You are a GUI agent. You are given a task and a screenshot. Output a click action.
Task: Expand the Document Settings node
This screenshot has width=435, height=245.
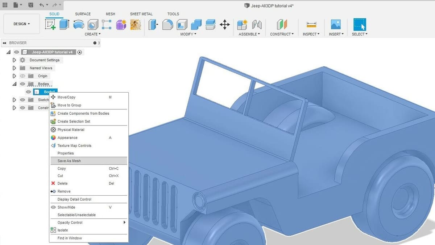coord(14,60)
